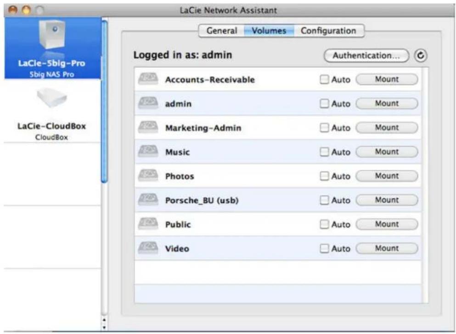
Task: Toggle Auto mount for Photos
Action: 324,176
